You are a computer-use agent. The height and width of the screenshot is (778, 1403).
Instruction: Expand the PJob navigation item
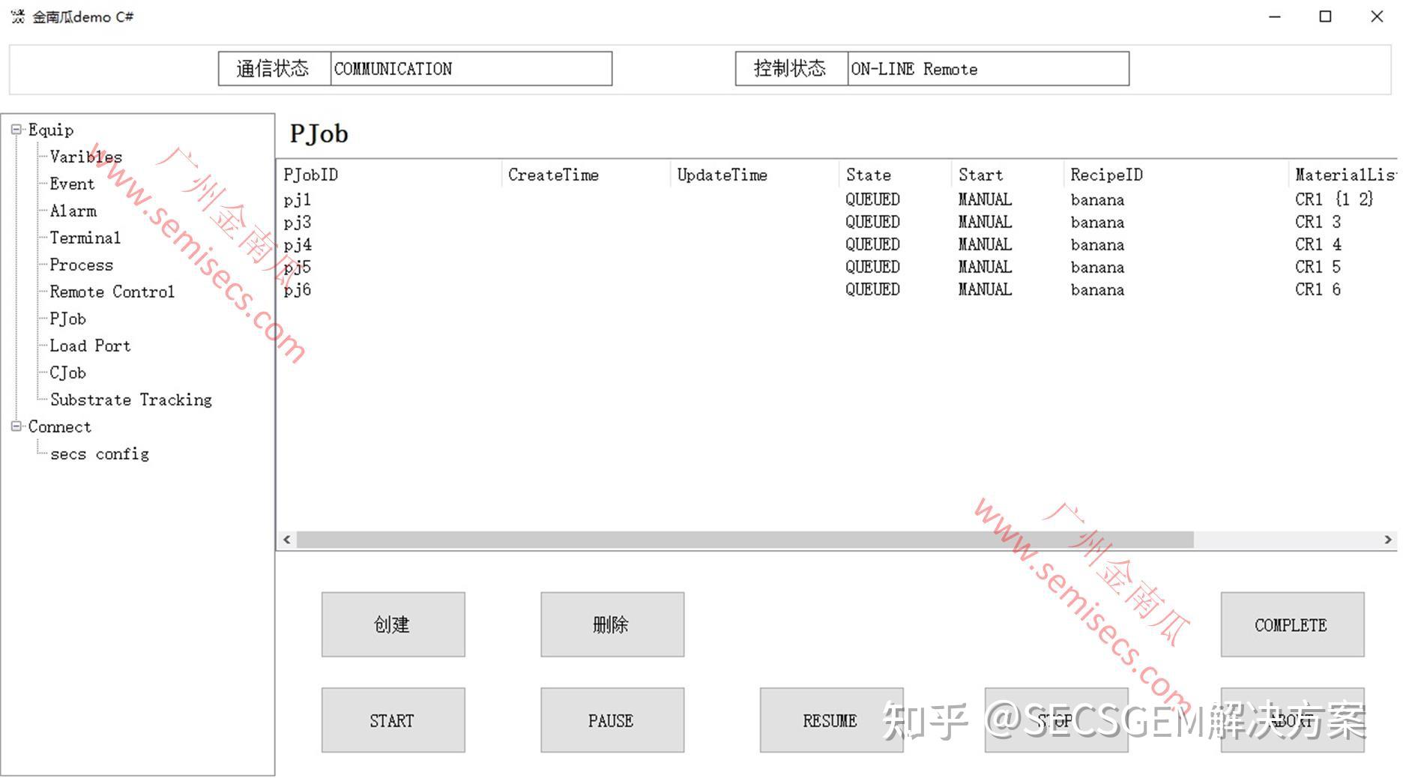tap(67, 319)
